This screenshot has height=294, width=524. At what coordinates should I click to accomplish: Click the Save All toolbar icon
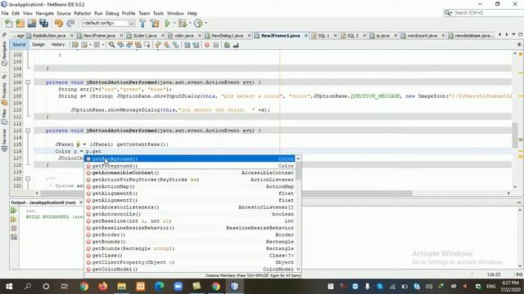click(43, 24)
